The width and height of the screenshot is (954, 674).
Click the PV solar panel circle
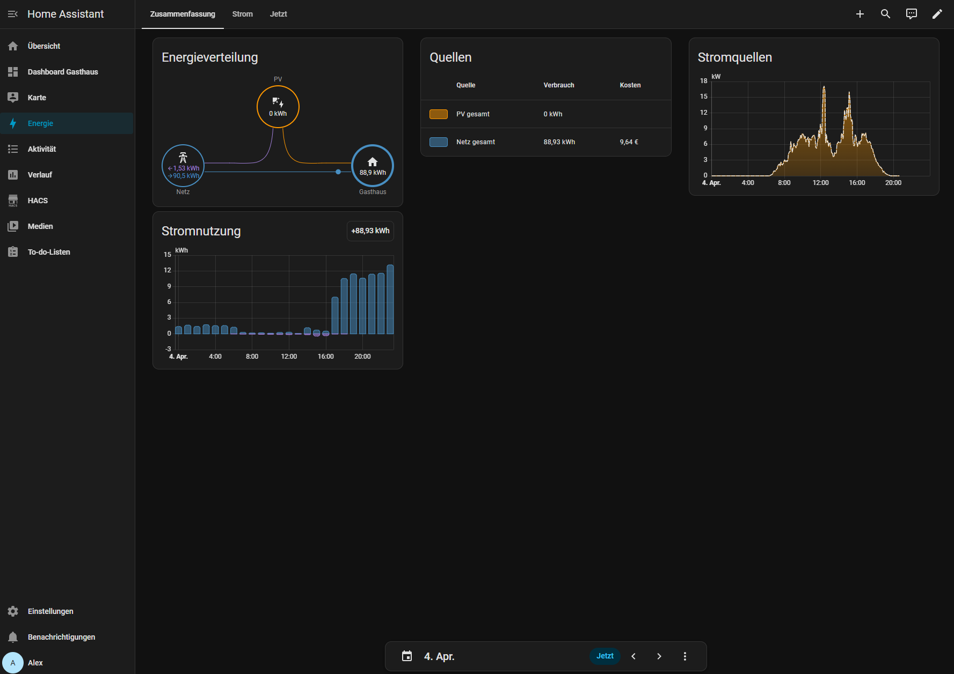[x=278, y=107]
